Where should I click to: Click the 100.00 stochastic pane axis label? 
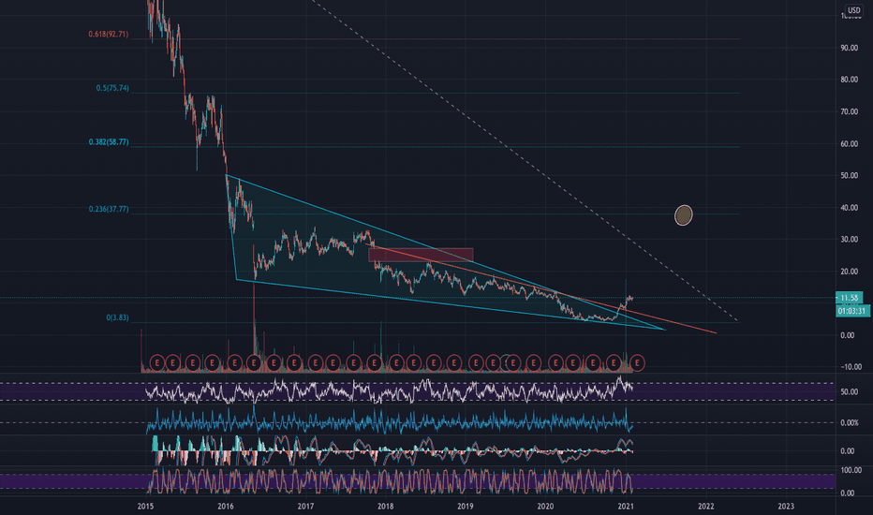851,470
